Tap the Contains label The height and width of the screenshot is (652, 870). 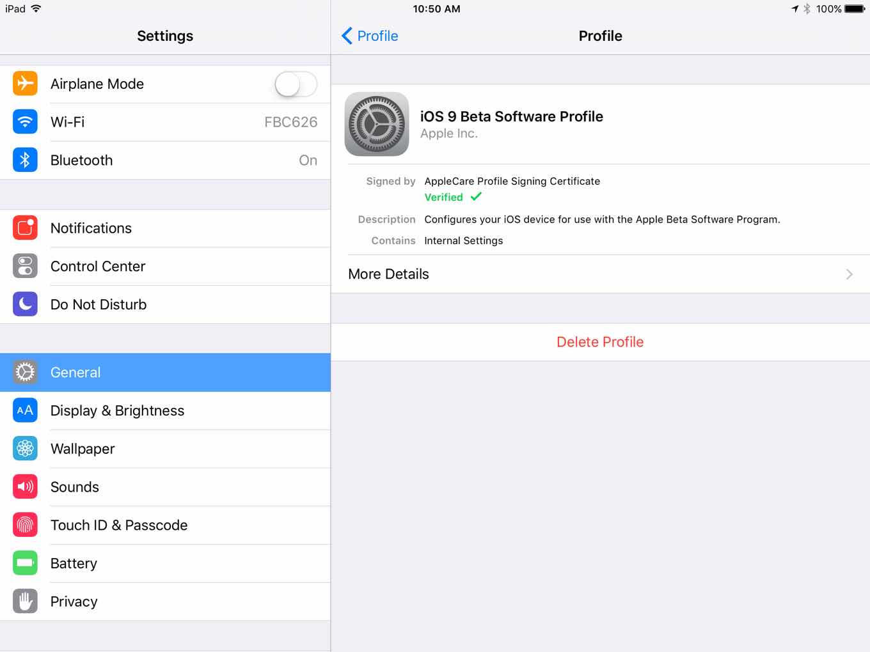[x=393, y=240]
